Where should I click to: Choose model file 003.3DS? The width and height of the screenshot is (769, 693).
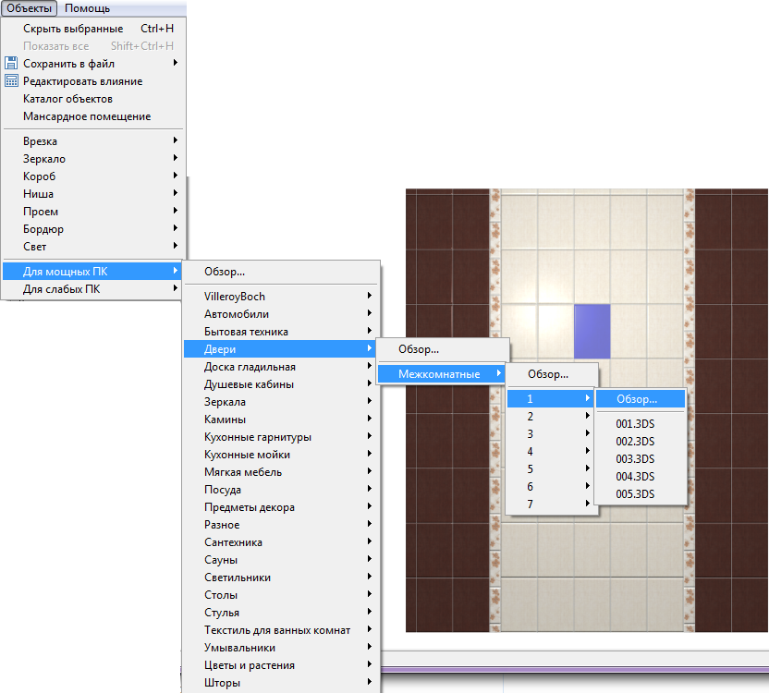click(640, 459)
